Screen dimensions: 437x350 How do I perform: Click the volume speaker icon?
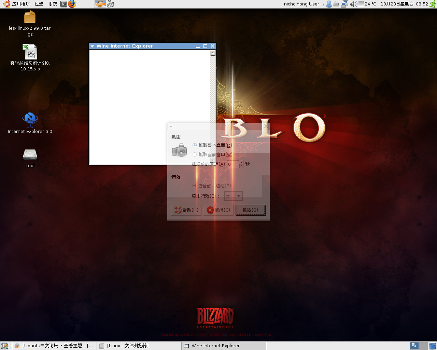(x=353, y=4)
